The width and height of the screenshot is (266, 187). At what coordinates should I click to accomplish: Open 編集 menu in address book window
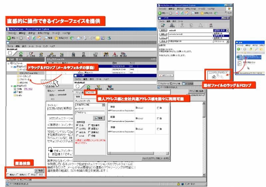(x=85, y=79)
